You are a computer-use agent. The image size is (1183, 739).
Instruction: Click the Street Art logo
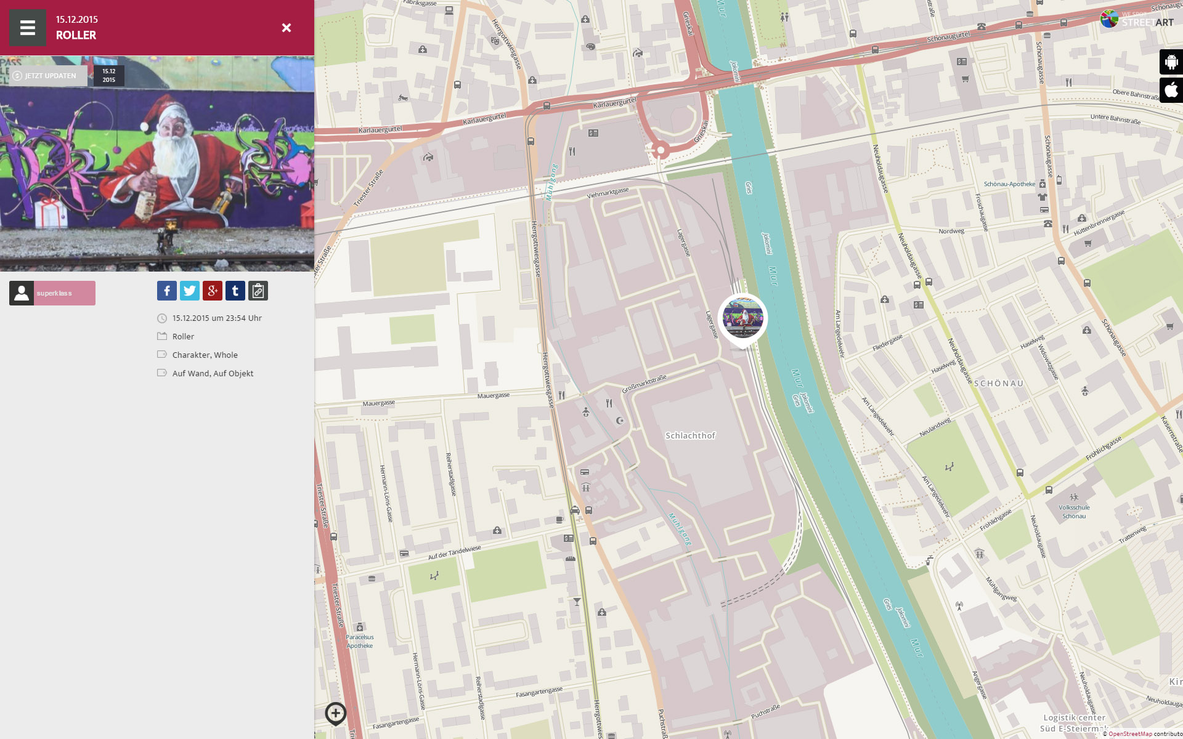(x=1137, y=20)
